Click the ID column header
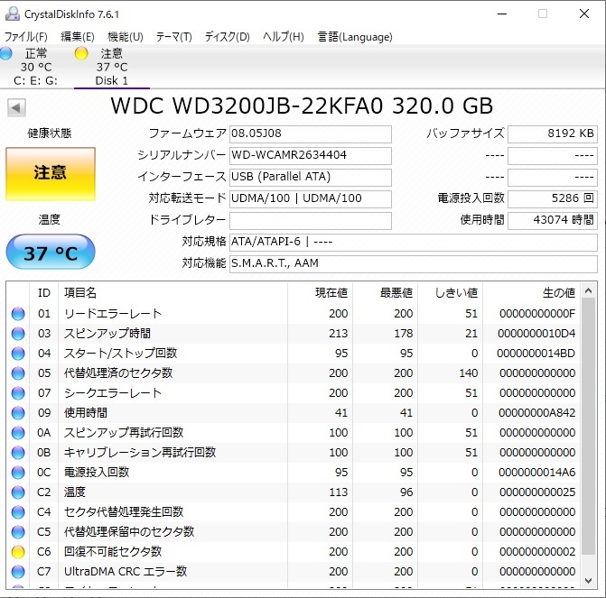 tap(43, 293)
